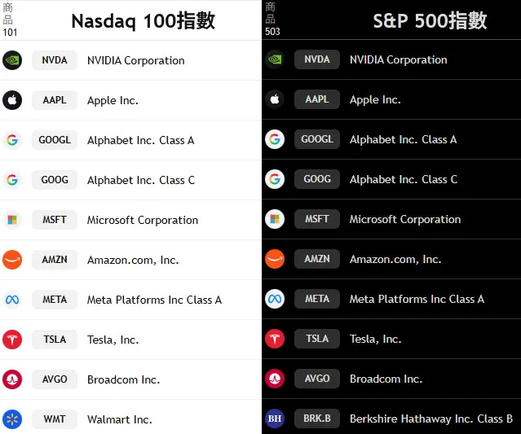Click Microsoft logo in S&P 500 list

(275, 219)
